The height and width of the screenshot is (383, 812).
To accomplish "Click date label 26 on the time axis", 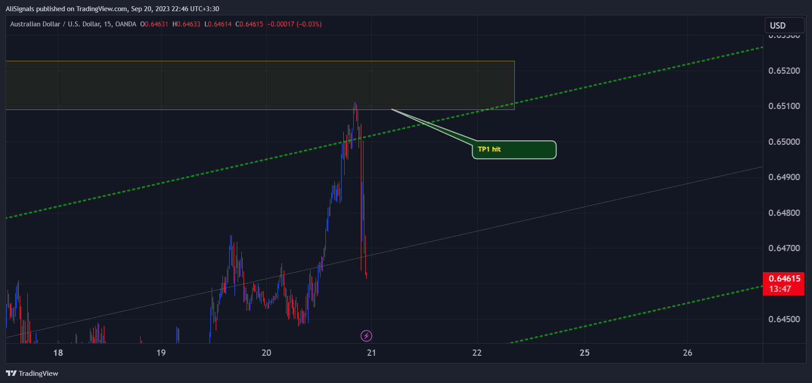I will [688, 353].
